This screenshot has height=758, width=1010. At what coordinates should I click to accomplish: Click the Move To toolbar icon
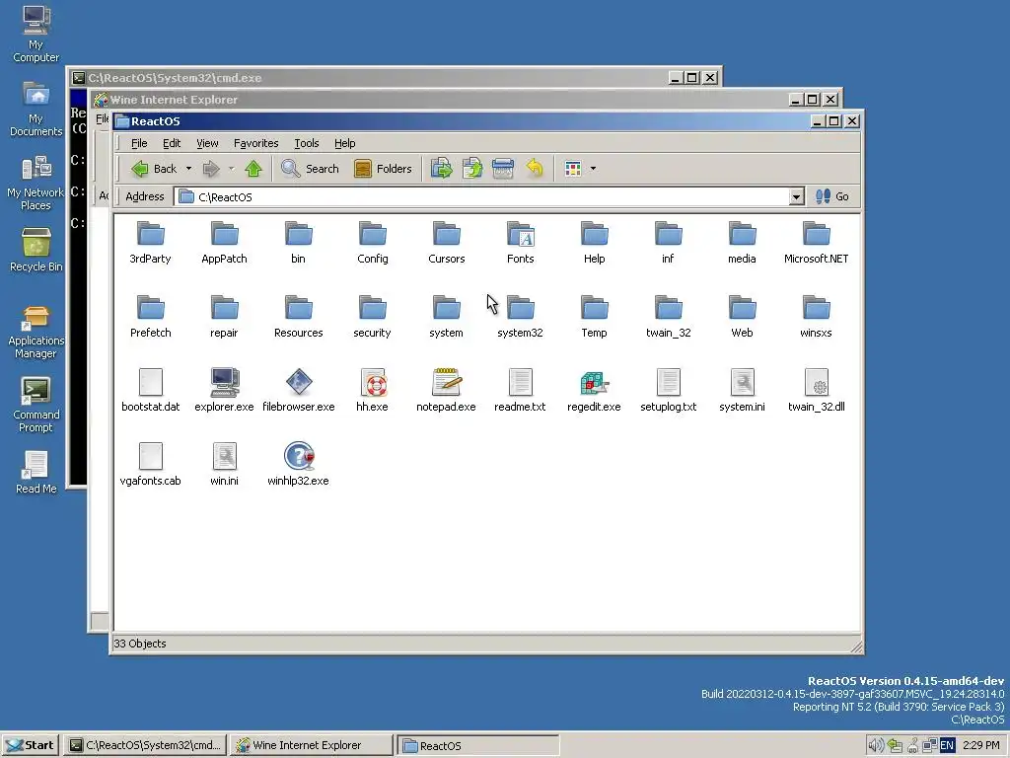point(441,169)
